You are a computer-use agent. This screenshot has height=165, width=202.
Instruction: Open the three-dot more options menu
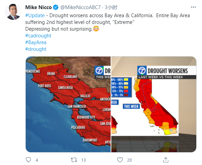[x=193, y=7]
